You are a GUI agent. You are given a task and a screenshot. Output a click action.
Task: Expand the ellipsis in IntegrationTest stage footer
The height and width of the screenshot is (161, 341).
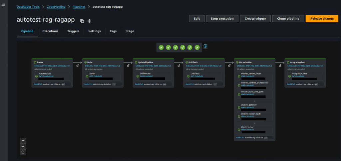coord(316,84)
